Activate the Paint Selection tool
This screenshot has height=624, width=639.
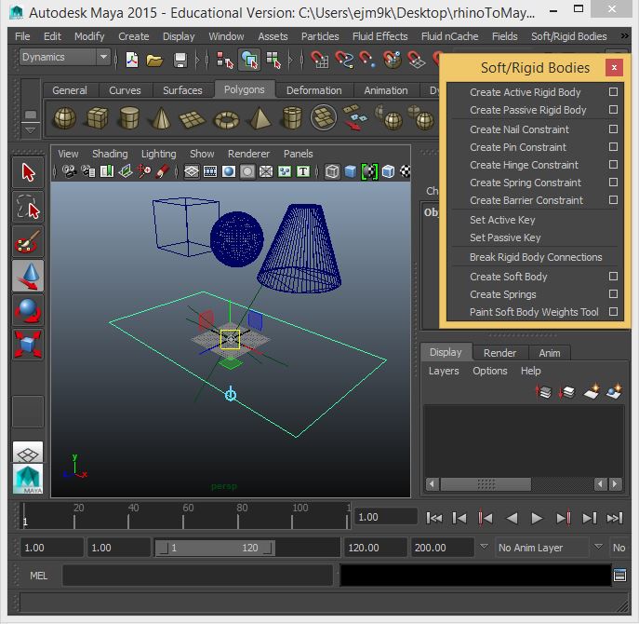point(28,241)
